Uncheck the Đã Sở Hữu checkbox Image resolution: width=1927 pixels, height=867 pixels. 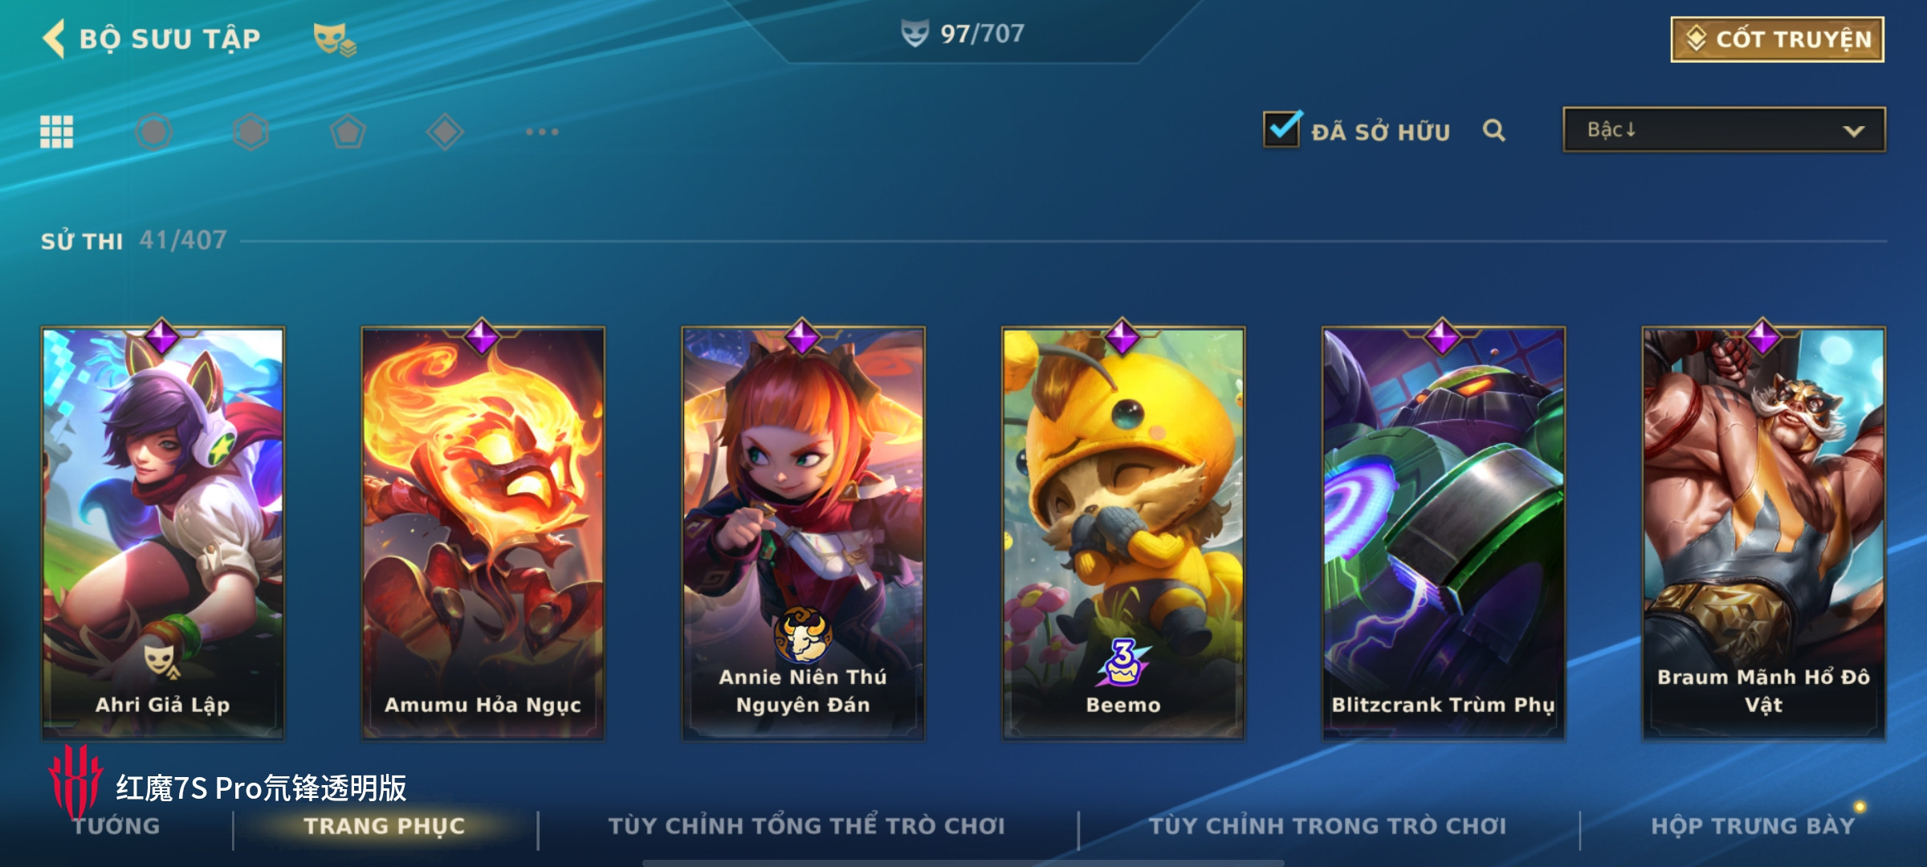pyautogui.click(x=1281, y=128)
